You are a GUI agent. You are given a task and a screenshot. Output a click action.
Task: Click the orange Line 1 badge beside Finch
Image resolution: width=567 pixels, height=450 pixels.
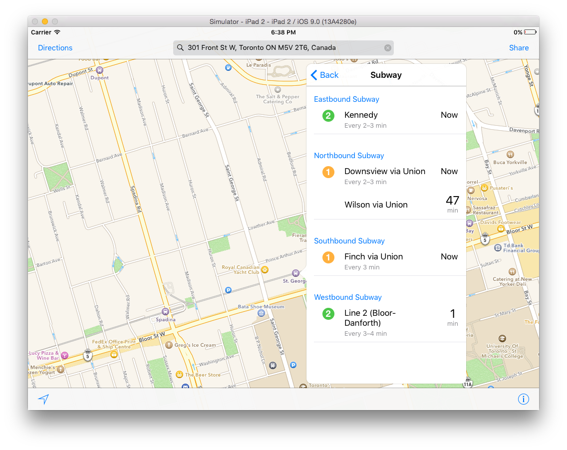pyautogui.click(x=328, y=257)
